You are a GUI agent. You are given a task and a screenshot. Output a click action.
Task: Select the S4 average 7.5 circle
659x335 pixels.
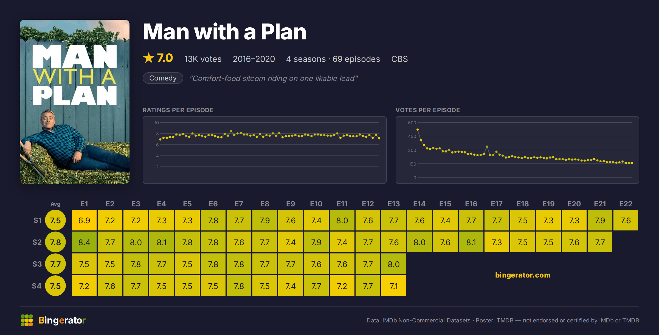click(55, 286)
